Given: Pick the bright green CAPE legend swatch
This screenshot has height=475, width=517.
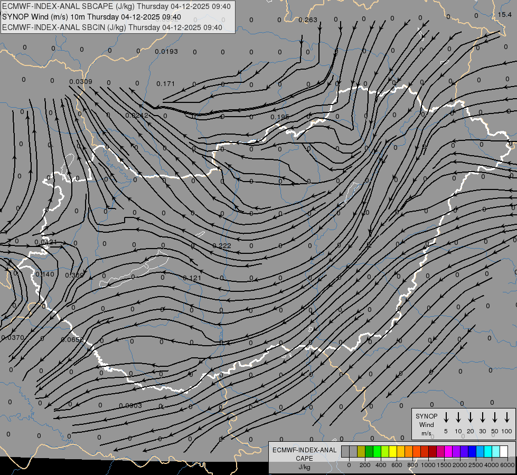Looking at the screenshot, I should point(377,451).
